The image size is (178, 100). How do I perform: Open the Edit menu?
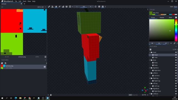point(20,1)
